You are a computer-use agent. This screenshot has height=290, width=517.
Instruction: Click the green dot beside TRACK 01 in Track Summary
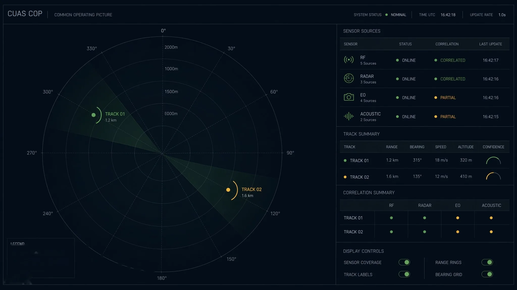tap(345, 160)
